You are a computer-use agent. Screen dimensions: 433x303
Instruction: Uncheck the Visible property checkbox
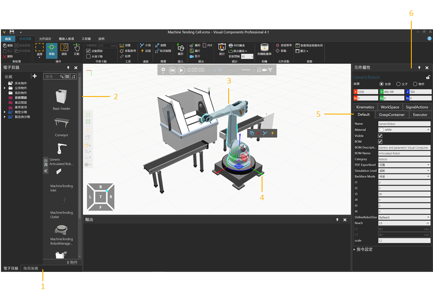click(x=380, y=136)
